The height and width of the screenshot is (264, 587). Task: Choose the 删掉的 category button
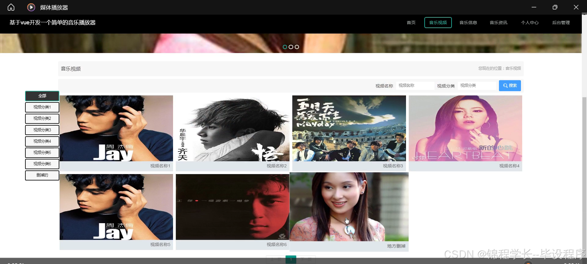click(42, 175)
